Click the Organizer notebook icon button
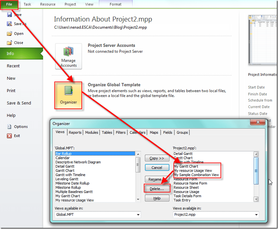The image size is (278, 229). click(x=68, y=95)
